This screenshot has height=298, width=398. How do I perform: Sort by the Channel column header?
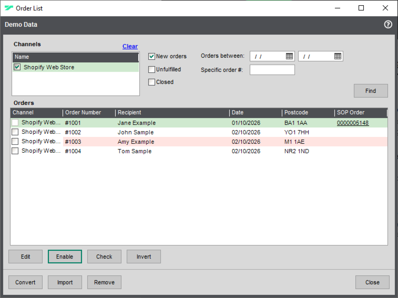tap(37, 113)
